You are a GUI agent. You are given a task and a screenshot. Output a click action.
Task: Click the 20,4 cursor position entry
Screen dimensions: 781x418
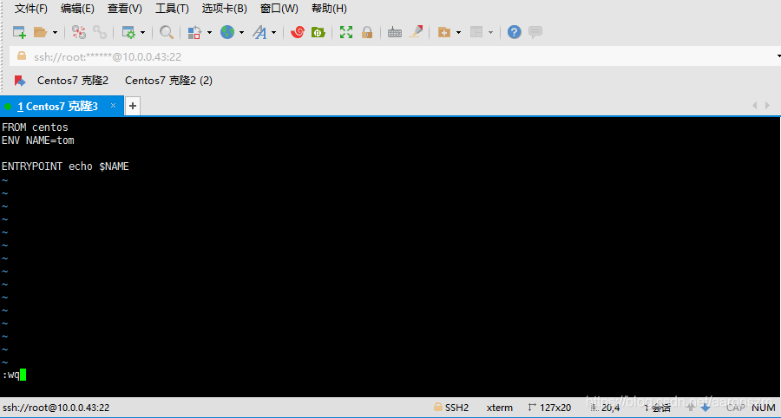605,408
